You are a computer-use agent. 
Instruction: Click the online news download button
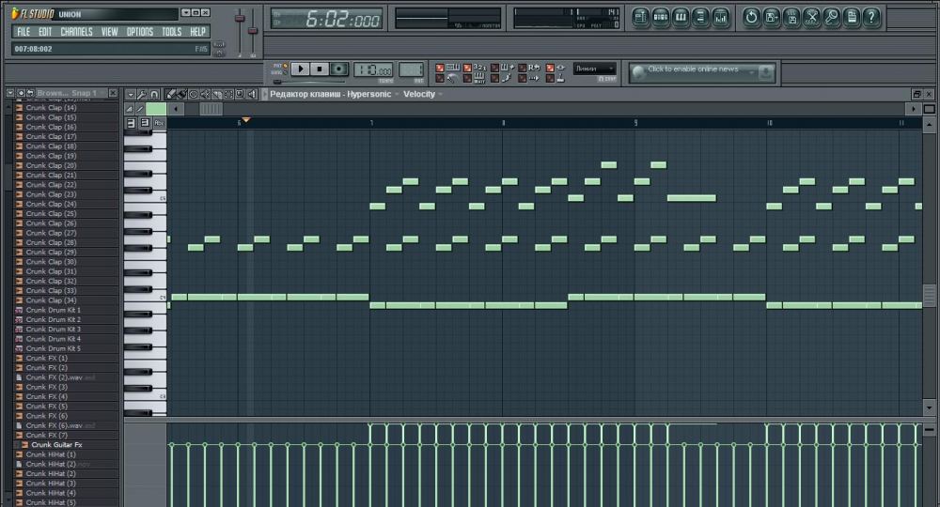765,72
